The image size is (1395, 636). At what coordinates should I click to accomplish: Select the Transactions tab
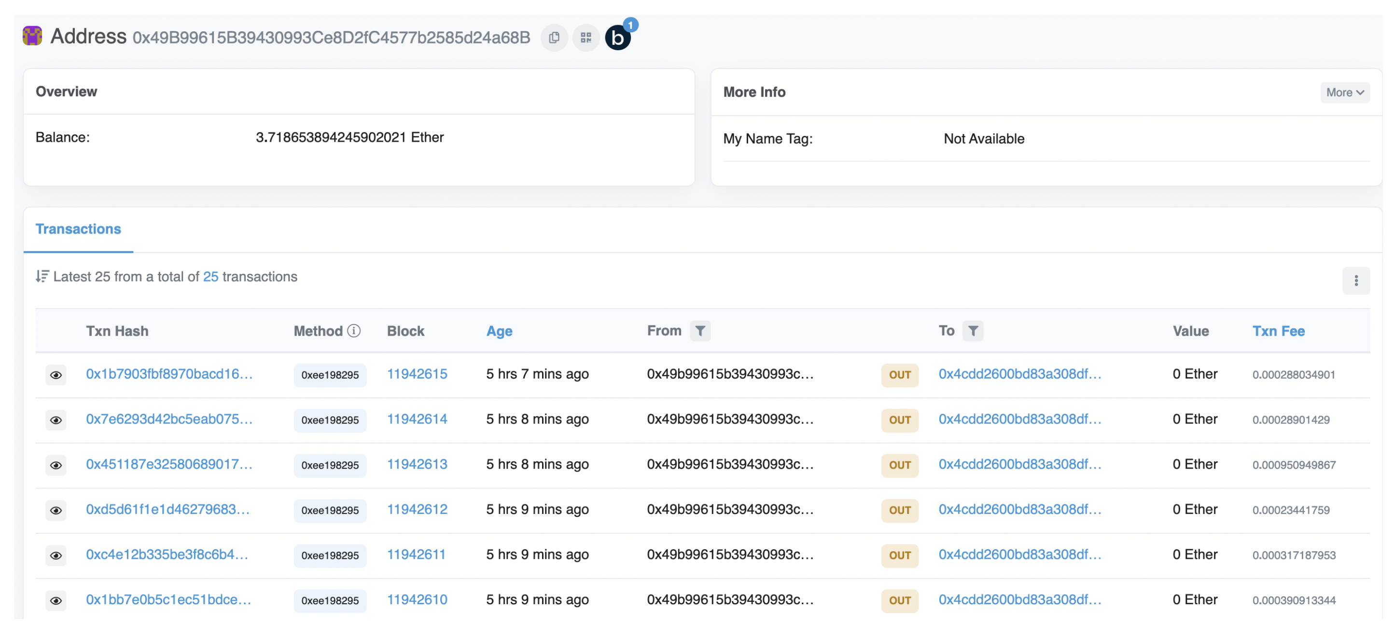coord(79,230)
